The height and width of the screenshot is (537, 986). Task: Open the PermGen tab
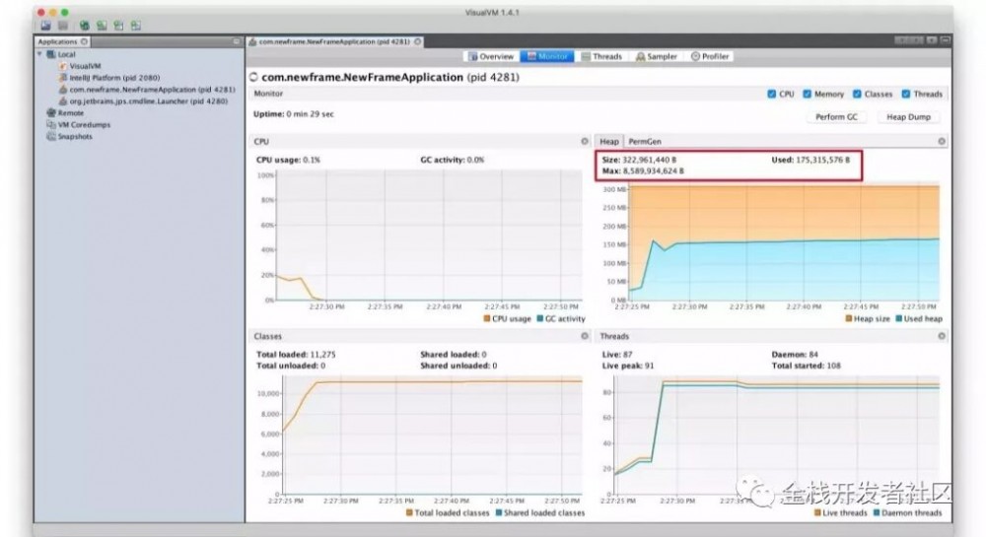(x=645, y=141)
